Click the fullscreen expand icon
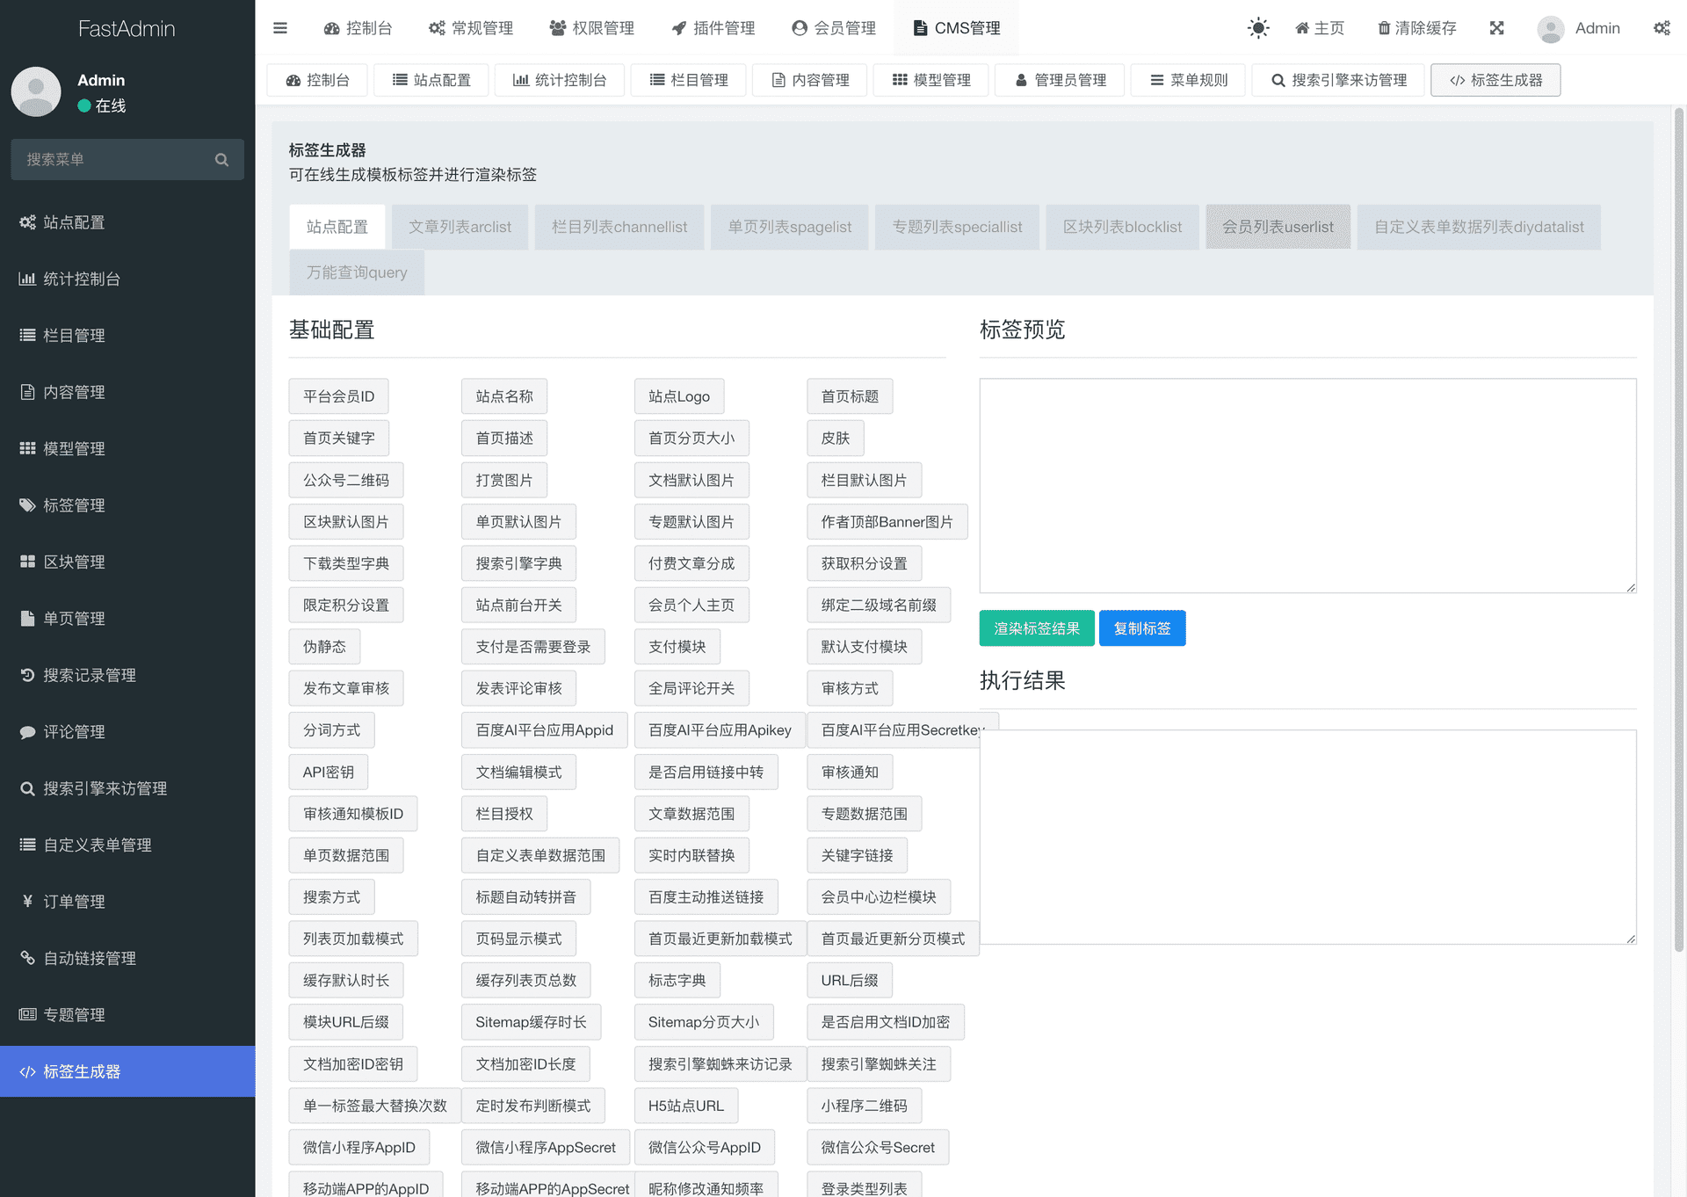The image size is (1687, 1197). point(1497,28)
